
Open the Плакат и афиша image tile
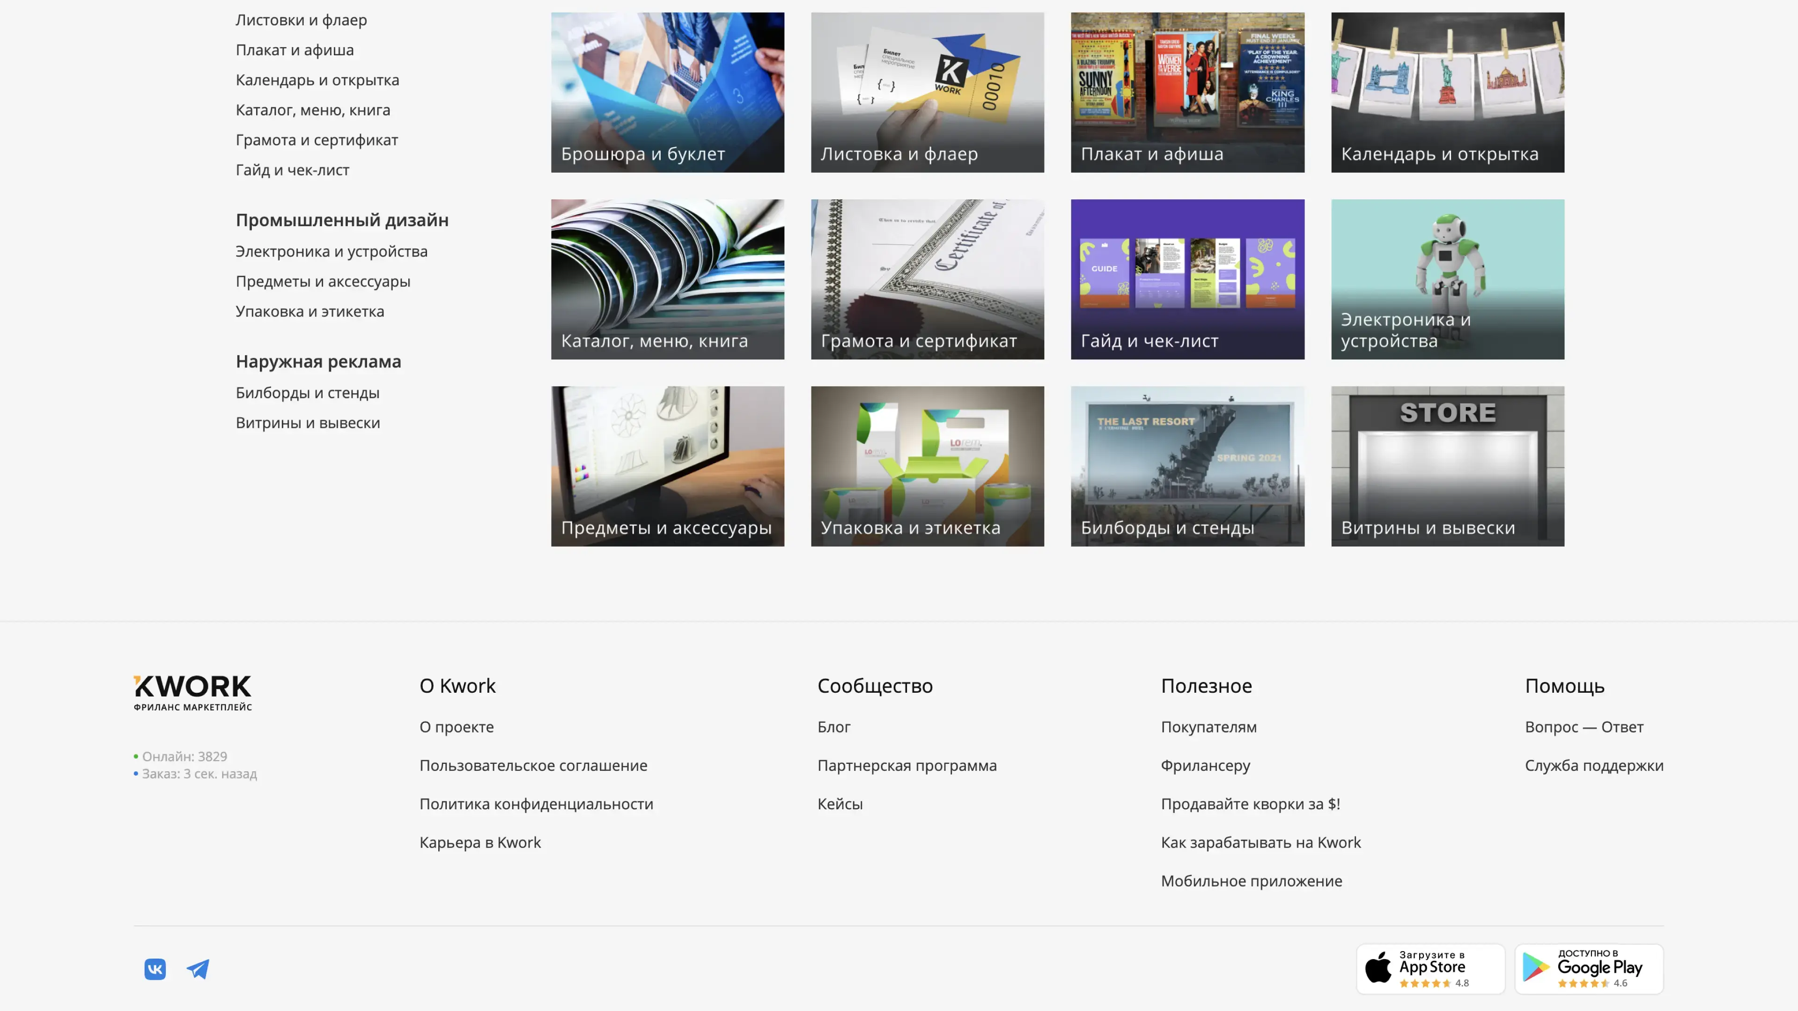1187,92
